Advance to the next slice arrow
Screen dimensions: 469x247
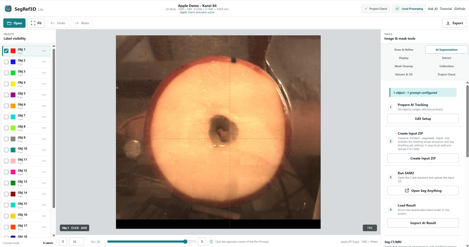pyautogui.click(x=202, y=241)
